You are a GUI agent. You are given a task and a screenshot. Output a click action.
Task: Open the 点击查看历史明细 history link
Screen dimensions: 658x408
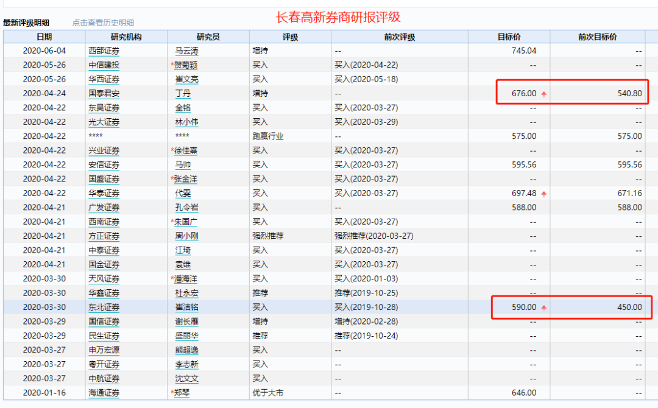(103, 23)
